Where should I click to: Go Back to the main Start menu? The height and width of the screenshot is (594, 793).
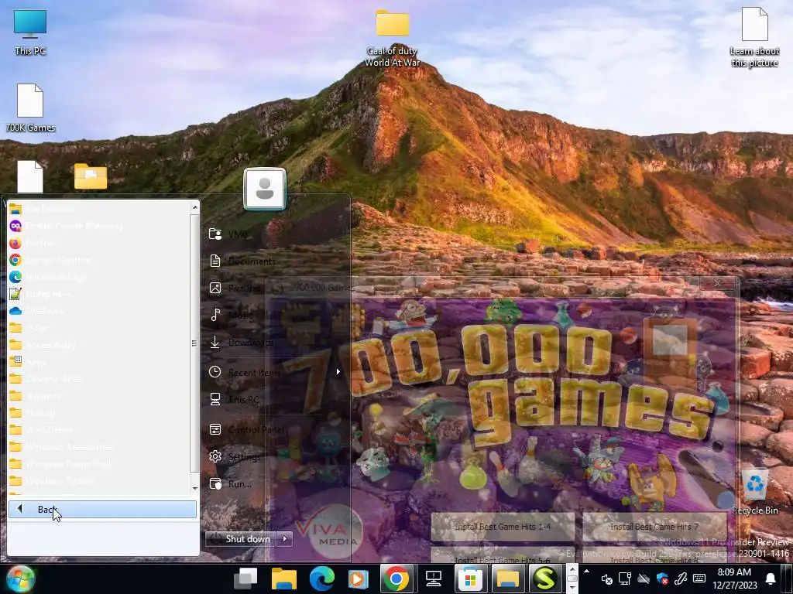pyautogui.click(x=102, y=509)
